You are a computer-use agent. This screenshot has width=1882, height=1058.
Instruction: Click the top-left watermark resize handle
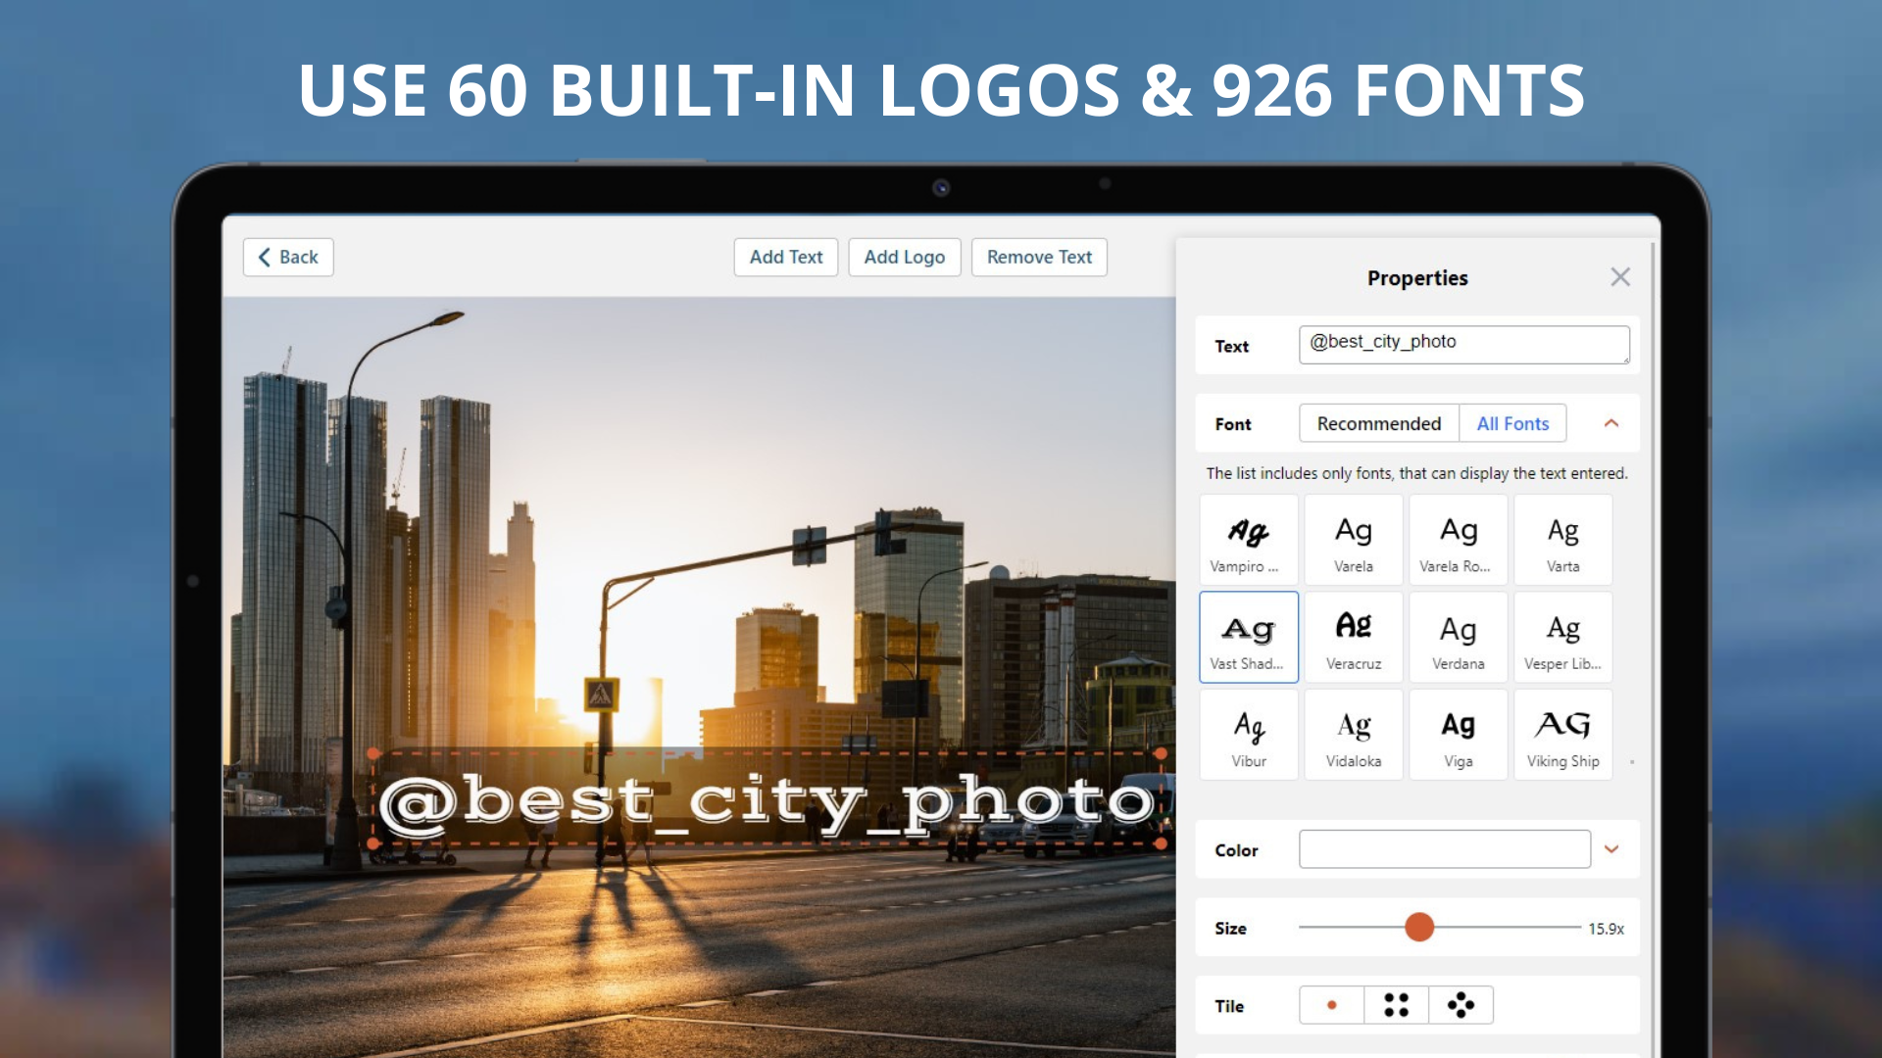(373, 753)
